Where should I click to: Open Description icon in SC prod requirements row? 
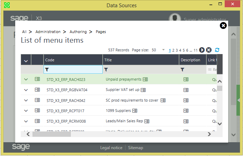(x=186, y=101)
